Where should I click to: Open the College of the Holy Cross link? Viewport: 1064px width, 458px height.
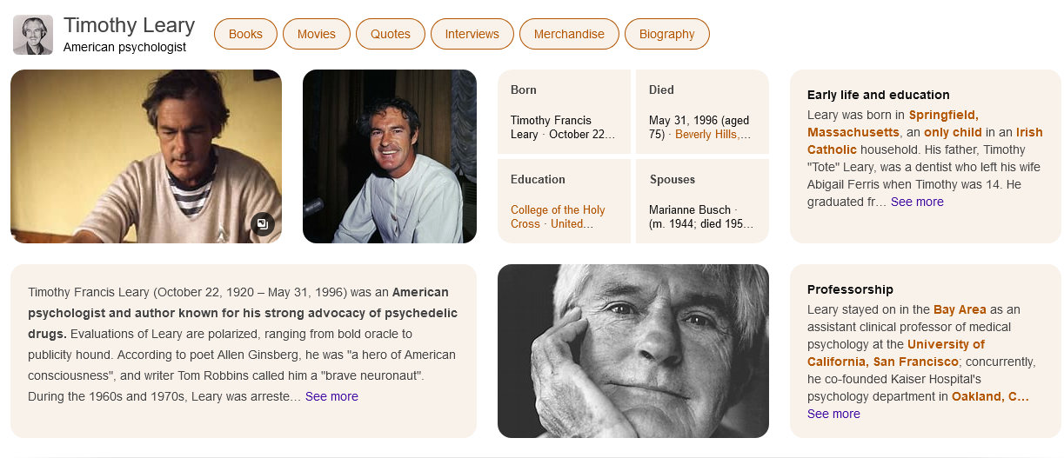pos(557,209)
